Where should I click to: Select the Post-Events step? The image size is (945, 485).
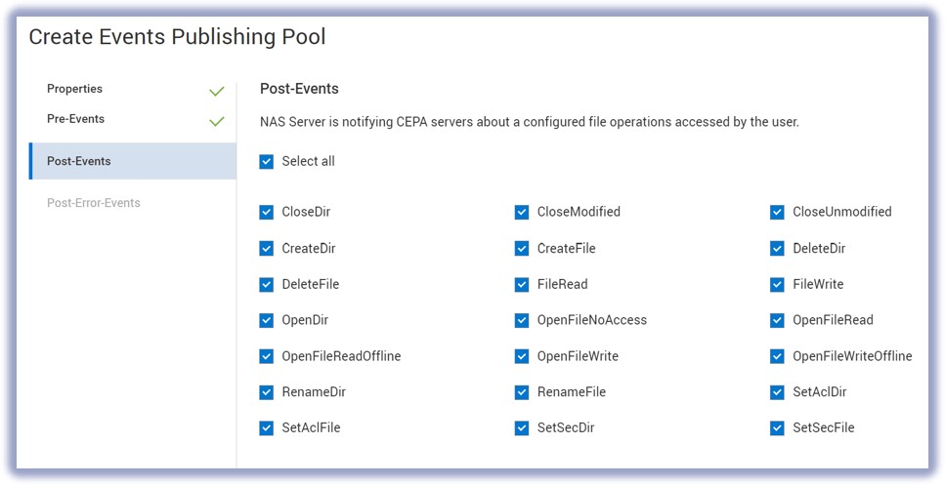point(79,161)
